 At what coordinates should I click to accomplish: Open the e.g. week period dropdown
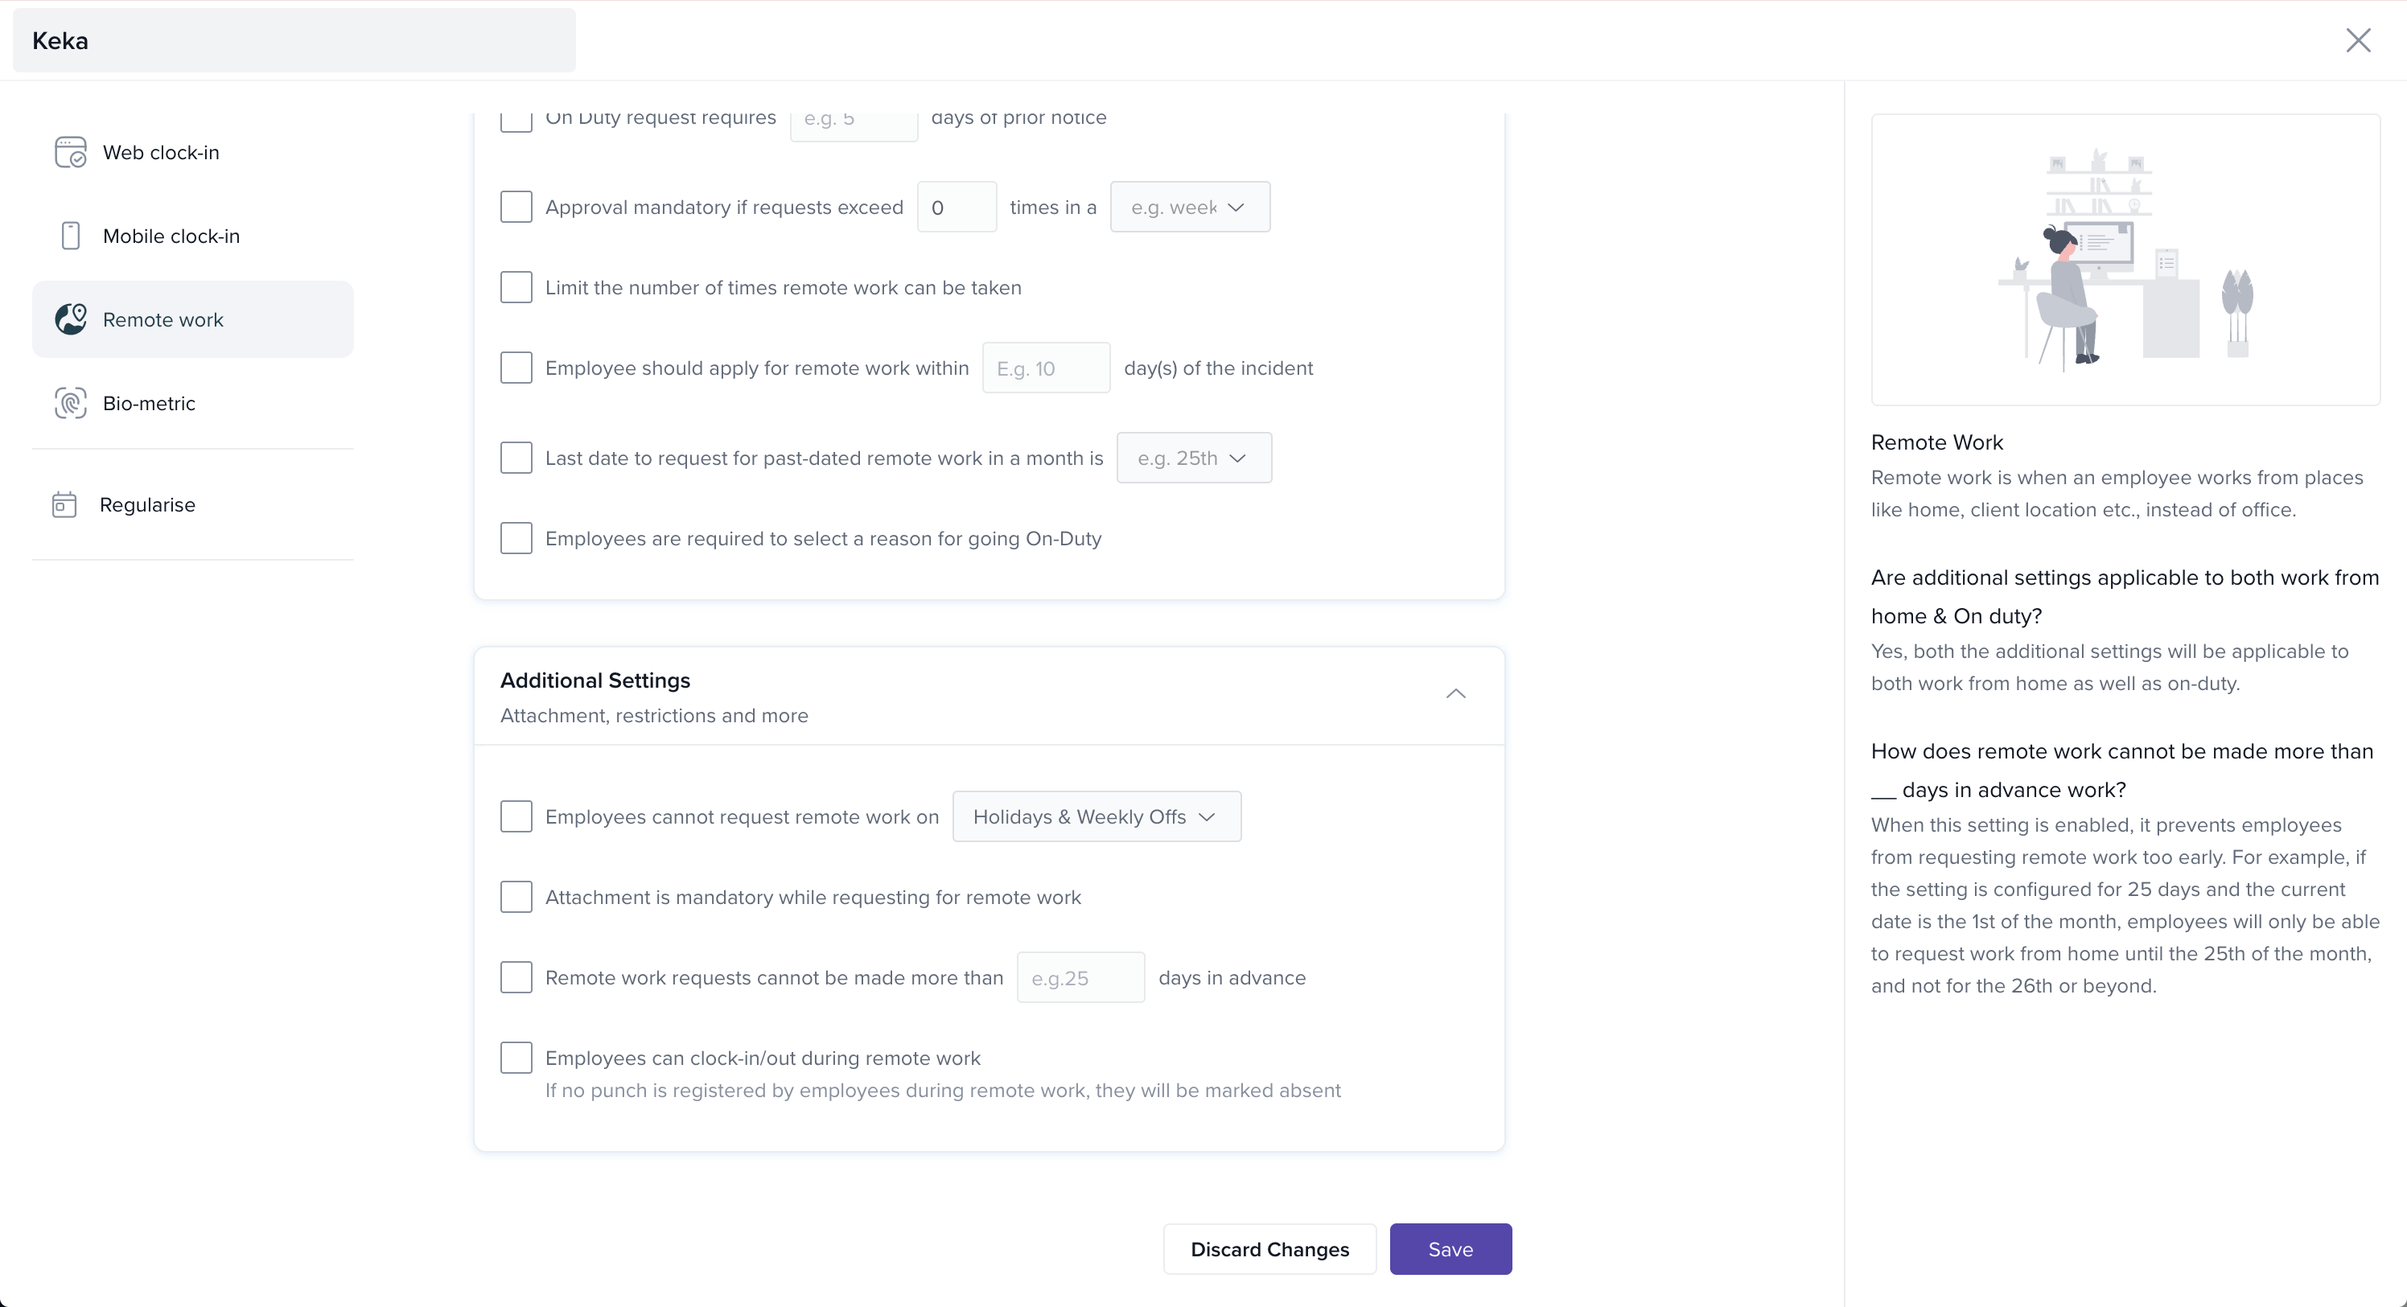(x=1188, y=207)
